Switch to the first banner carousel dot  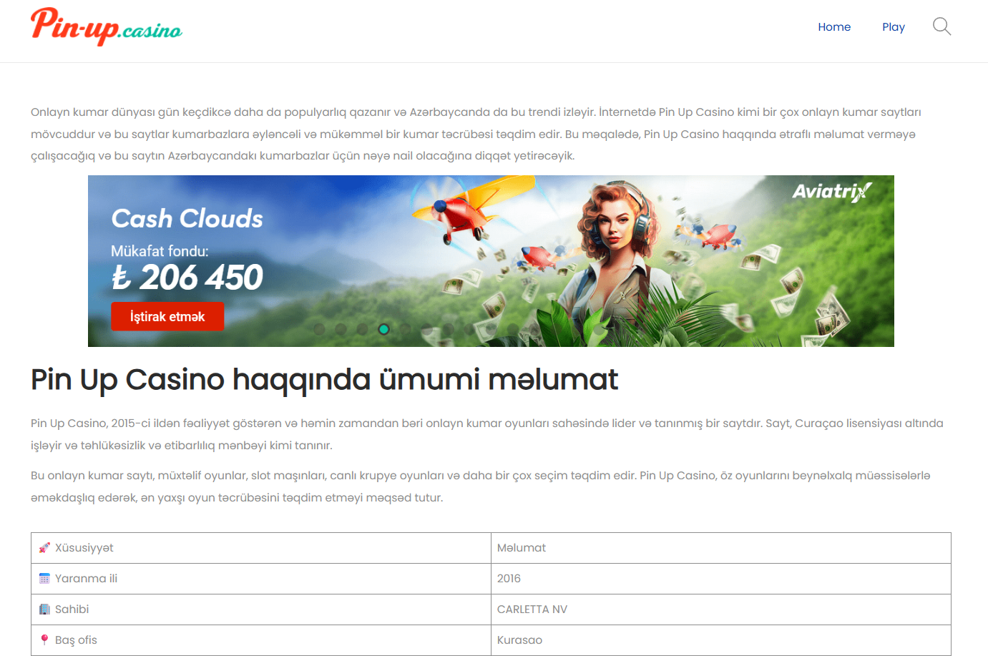point(319,329)
